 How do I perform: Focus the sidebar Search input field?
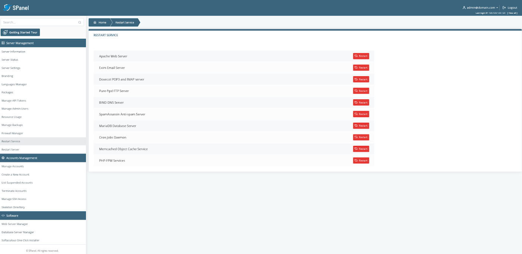tap(39, 22)
